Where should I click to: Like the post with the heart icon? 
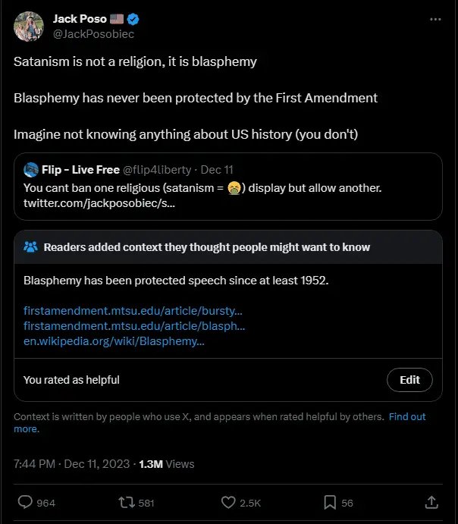(x=228, y=502)
